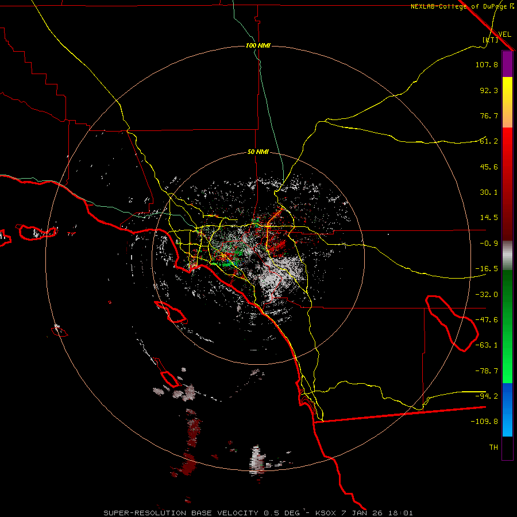Screen dimensions: 517x517
Task: Click the 30.1 velocity scale value
Action: [x=489, y=192]
